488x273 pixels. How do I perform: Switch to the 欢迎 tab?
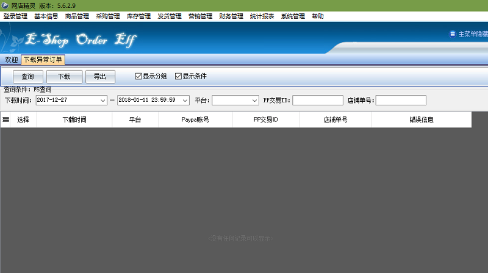11,60
